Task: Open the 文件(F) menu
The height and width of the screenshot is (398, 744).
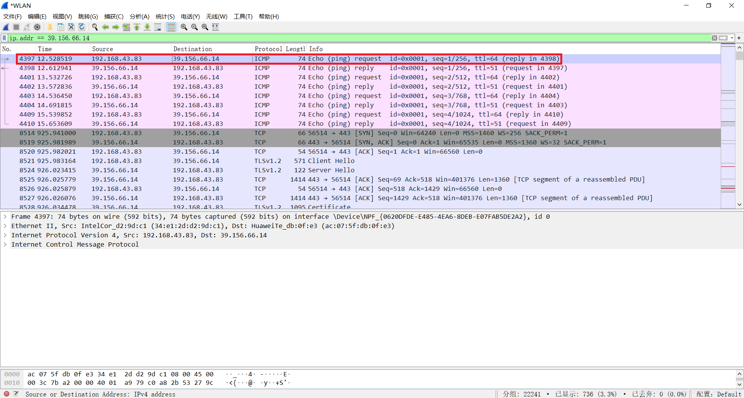Action: [12, 17]
